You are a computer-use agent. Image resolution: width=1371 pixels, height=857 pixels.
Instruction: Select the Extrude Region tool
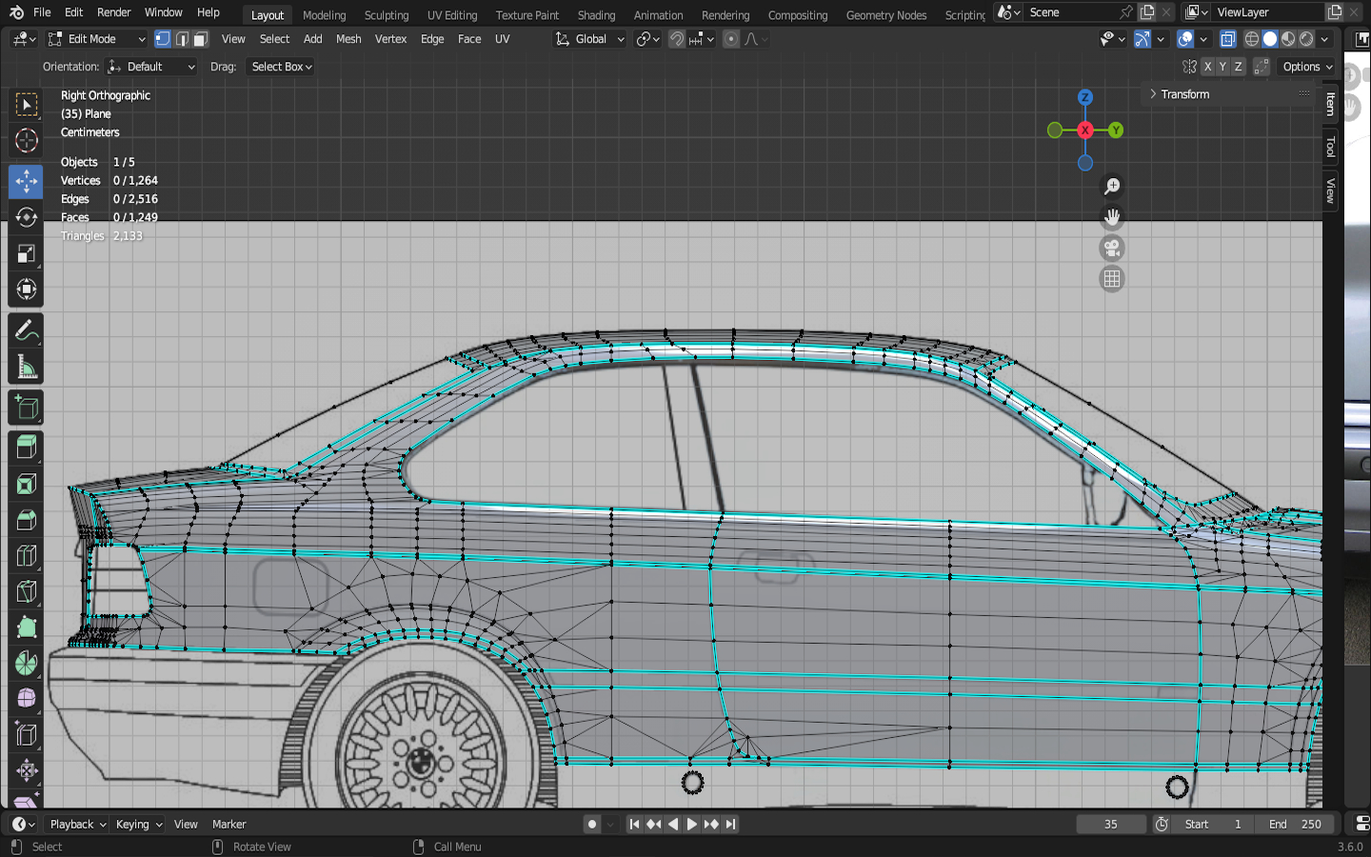pos(26,446)
